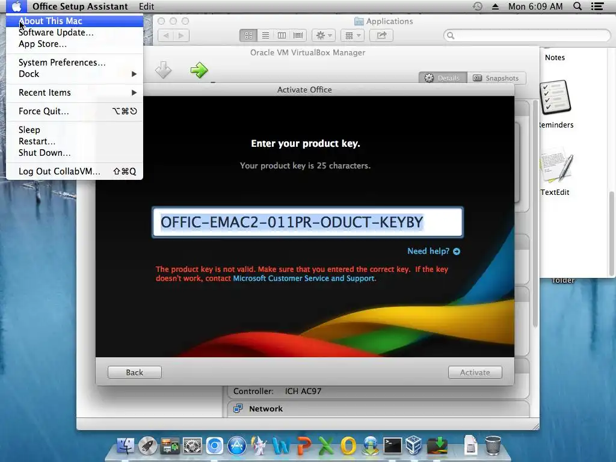Launch Microsoft Excel from the Dock

click(x=325, y=446)
